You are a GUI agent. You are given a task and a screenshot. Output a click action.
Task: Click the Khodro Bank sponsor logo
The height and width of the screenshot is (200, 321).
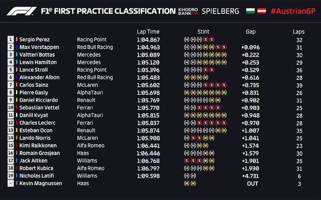tap(188, 11)
